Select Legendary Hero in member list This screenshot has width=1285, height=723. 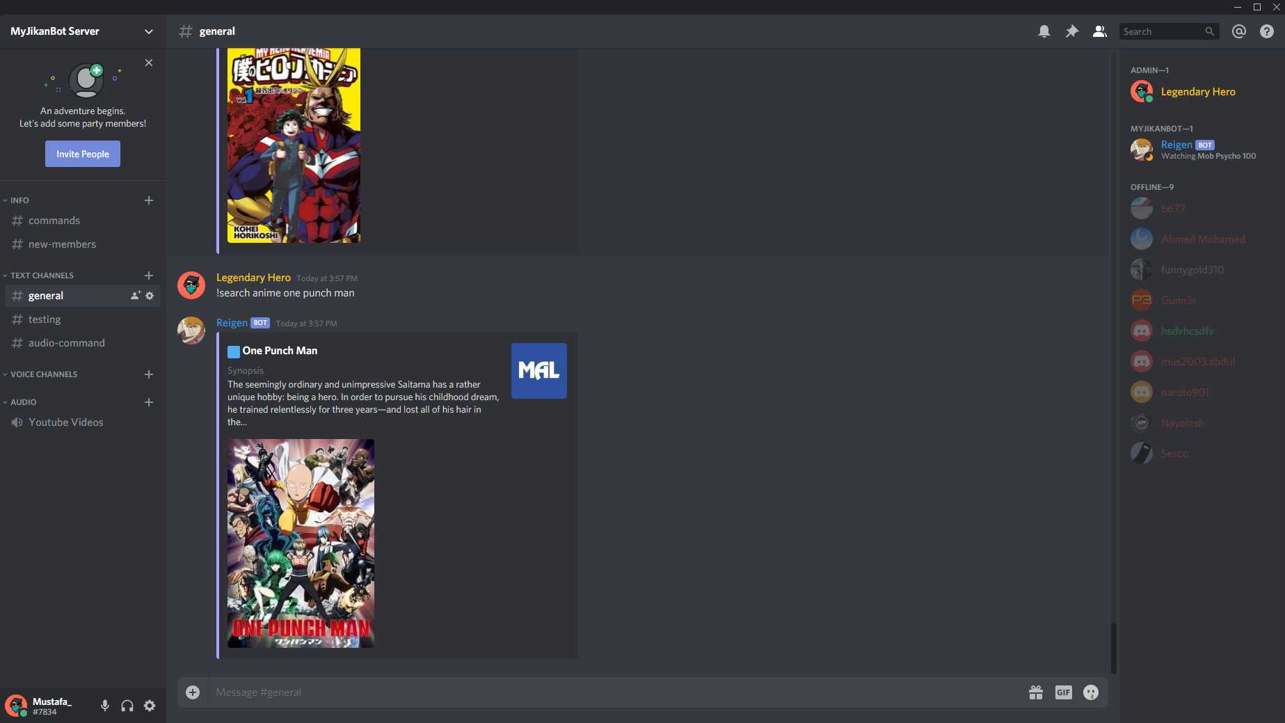point(1201,92)
